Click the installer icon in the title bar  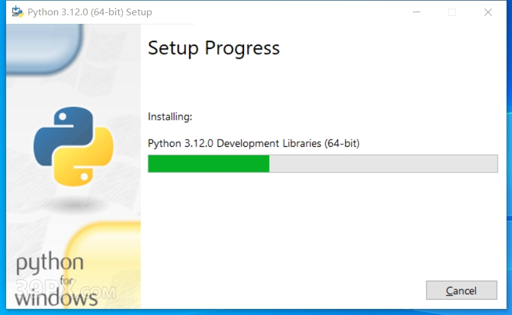(x=17, y=12)
